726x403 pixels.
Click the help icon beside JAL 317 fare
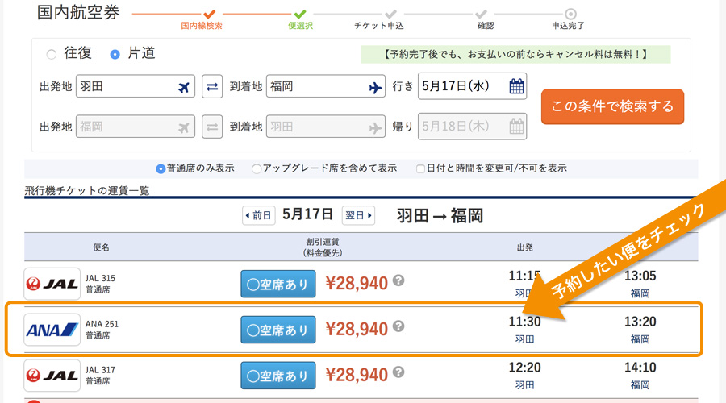(x=398, y=373)
